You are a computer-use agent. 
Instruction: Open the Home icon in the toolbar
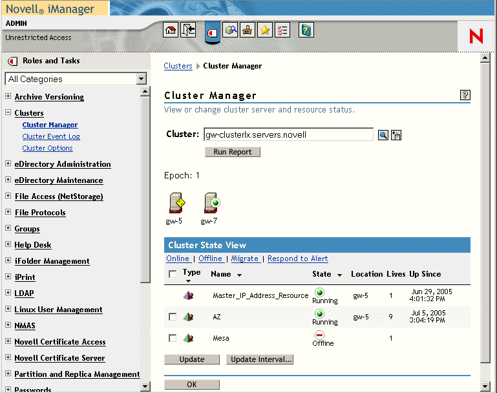pos(171,30)
